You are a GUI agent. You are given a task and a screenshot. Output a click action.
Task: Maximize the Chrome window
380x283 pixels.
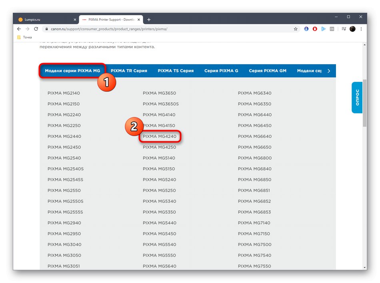(348, 17)
